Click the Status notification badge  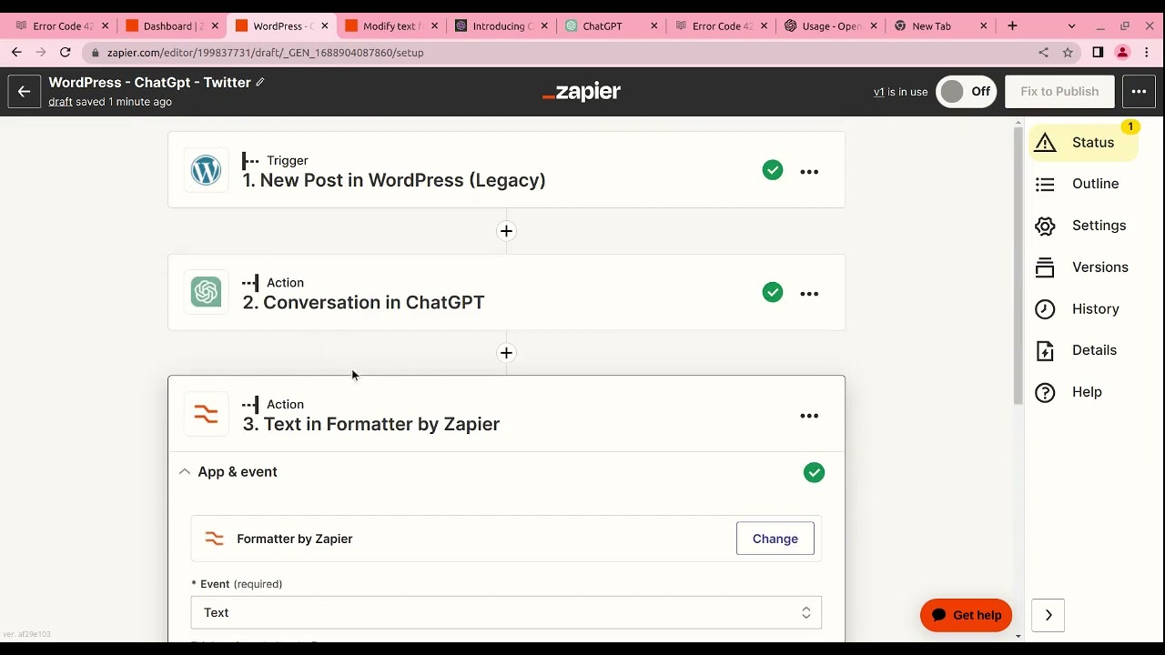(1130, 126)
